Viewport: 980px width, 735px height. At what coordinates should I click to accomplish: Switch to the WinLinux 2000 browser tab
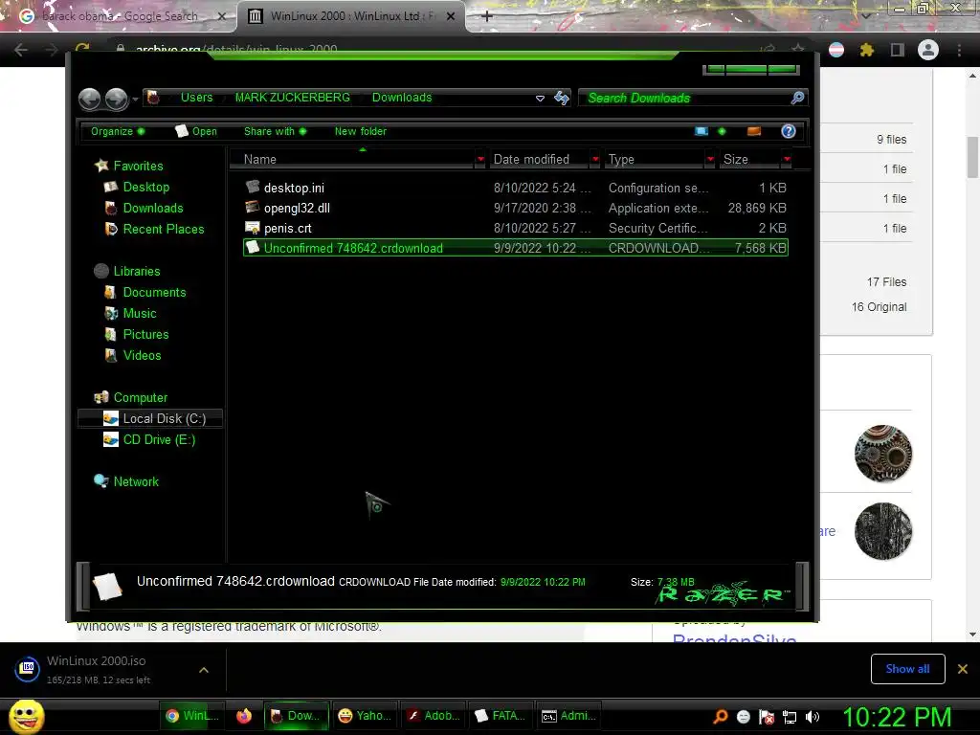click(351, 16)
